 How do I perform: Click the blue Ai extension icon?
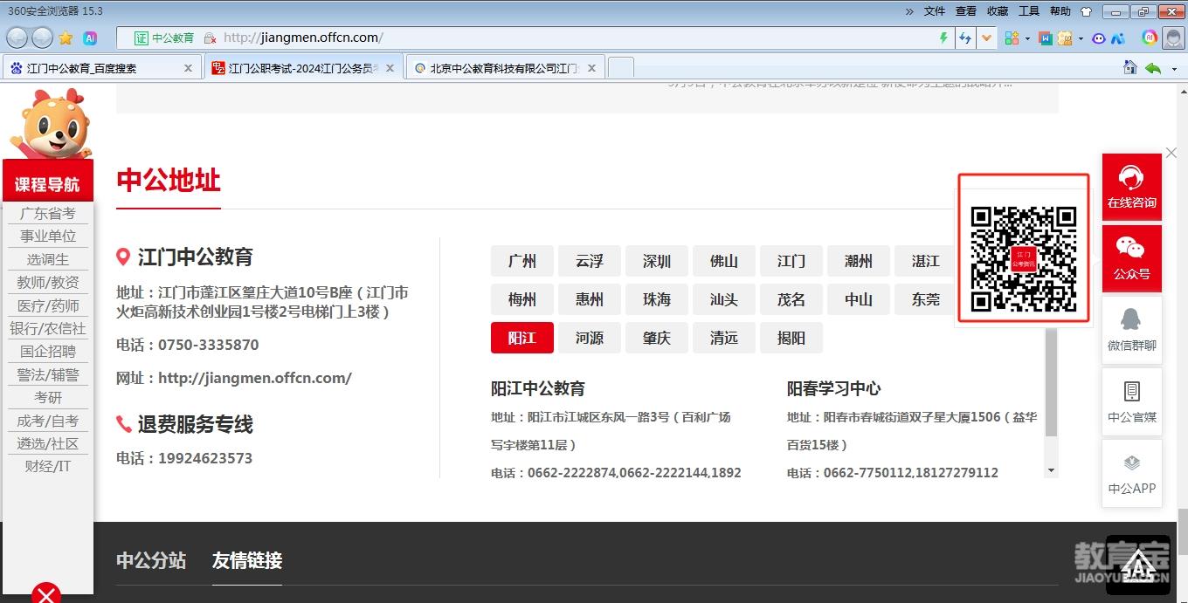1117,38
